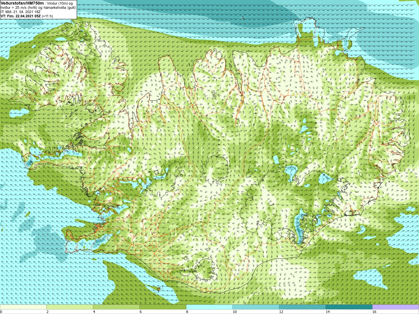This screenshot has height=314, width=419.
Task: Click the legend scale label "14"
Action: 327,312
